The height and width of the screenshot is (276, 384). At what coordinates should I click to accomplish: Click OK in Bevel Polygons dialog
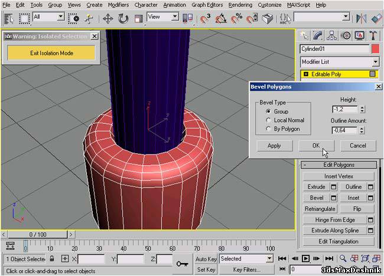tap(316, 146)
